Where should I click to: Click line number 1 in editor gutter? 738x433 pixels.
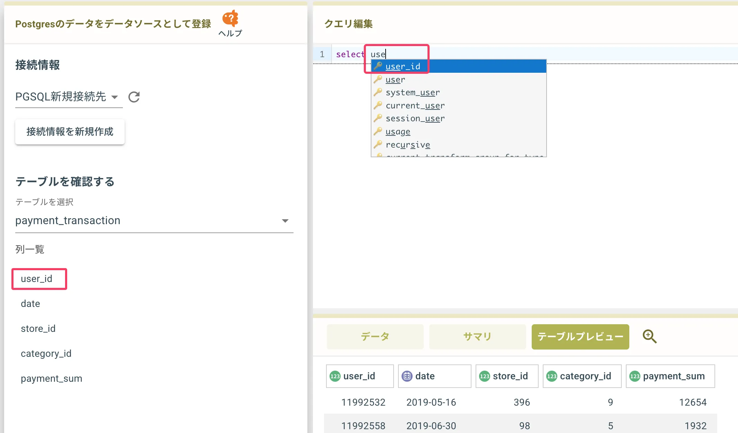coord(322,54)
